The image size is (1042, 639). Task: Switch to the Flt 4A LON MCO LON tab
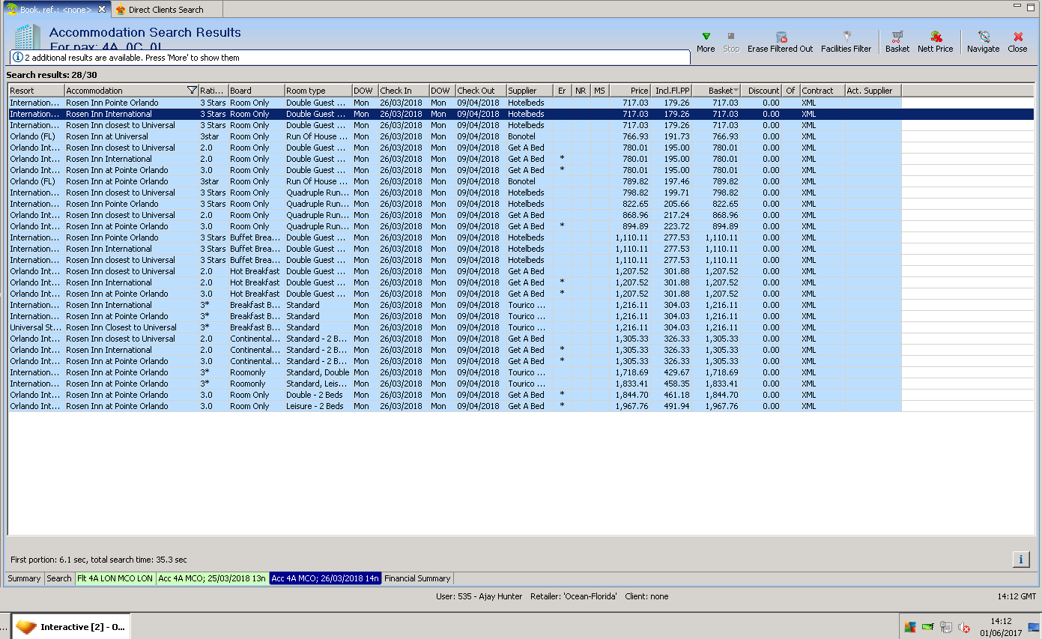coord(115,578)
